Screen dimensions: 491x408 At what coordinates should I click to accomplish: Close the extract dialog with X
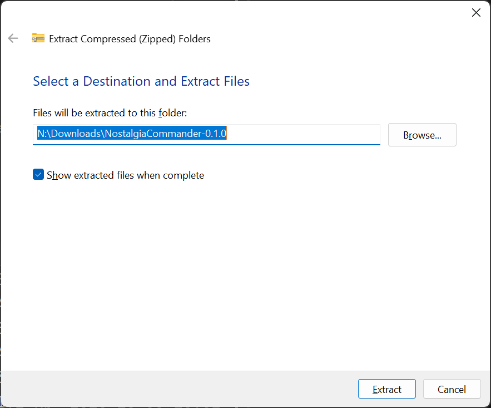[476, 13]
